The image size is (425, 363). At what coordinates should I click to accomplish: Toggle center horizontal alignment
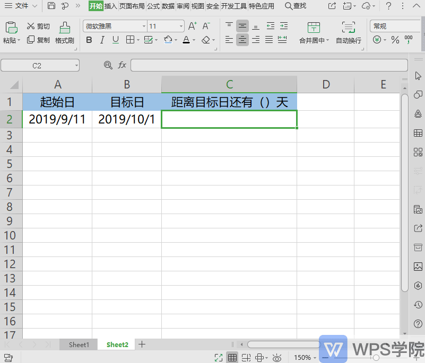[x=242, y=40]
